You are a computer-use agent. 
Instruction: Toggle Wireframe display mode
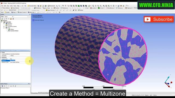click(x=38, y=8)
